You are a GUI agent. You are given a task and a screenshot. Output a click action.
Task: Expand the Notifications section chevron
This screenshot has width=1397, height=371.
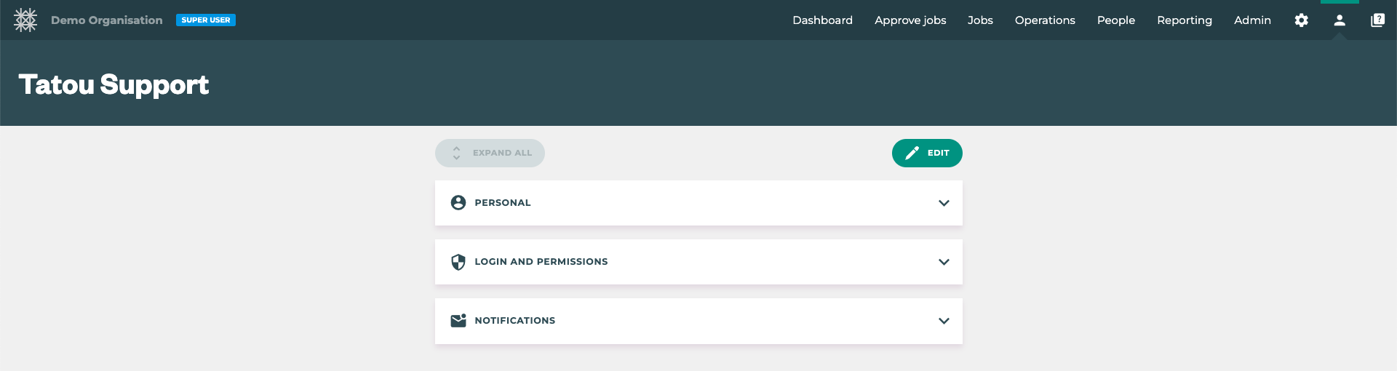click(944, 321)
